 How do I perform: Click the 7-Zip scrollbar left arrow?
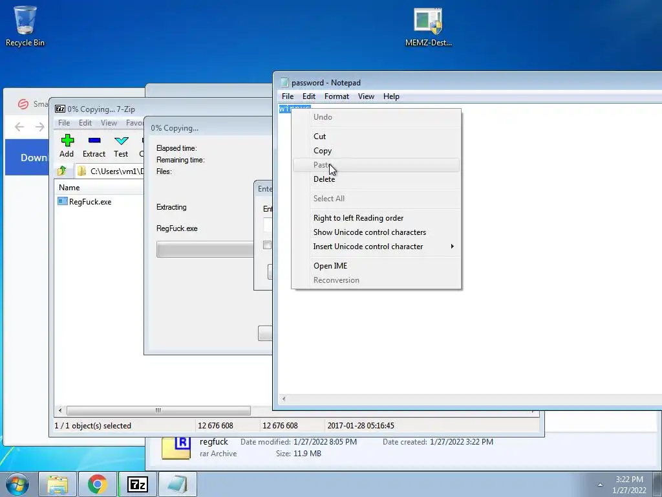coord(60,410)
